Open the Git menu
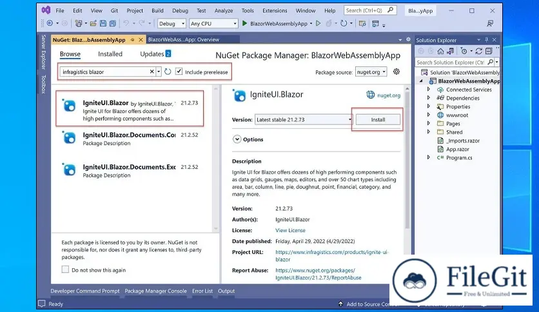539x312 pixels. point(114,11)
